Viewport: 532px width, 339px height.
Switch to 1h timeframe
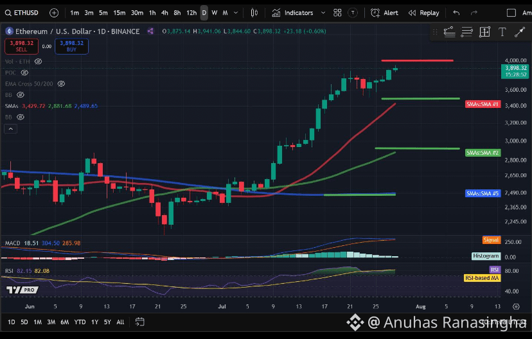tap(152, 13)
